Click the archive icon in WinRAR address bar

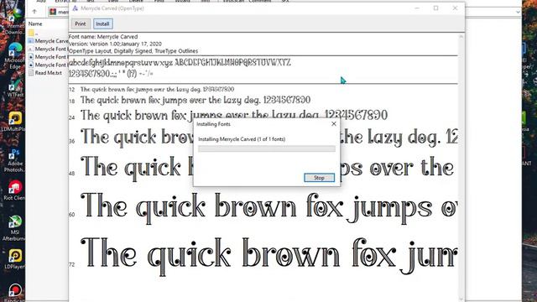coord(53,12)
